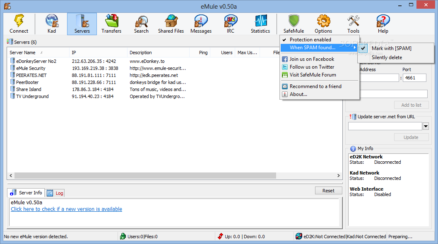Choose About... in SafeMule menu
Viewport: 438px width, 244px height.
tap(320, 94)
